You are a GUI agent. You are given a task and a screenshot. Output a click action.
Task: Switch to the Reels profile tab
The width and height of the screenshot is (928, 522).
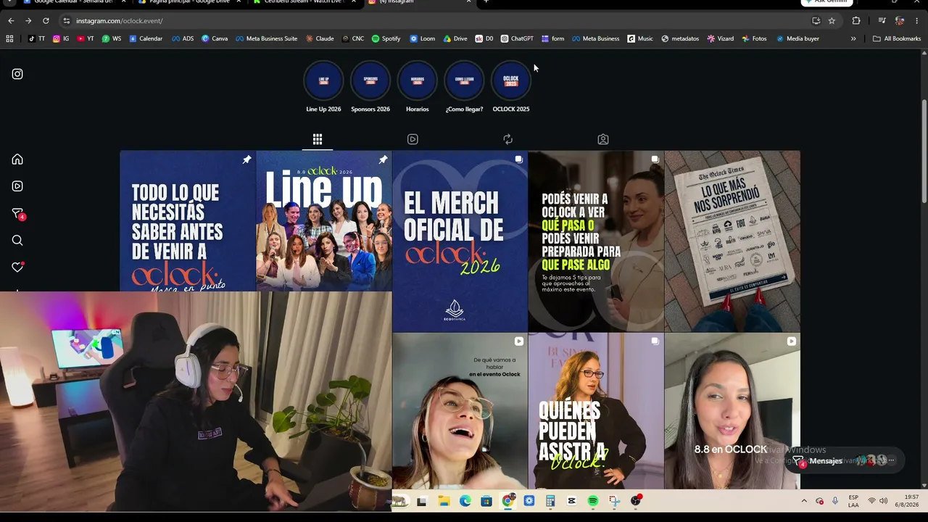pos(413,139)
